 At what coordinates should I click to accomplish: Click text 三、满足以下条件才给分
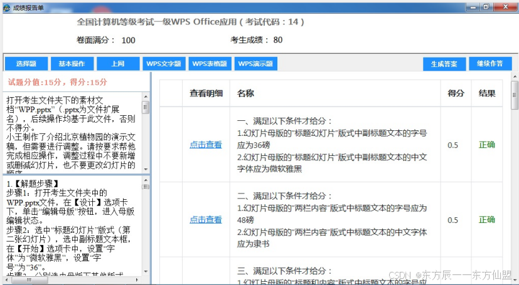click(285, 271)
